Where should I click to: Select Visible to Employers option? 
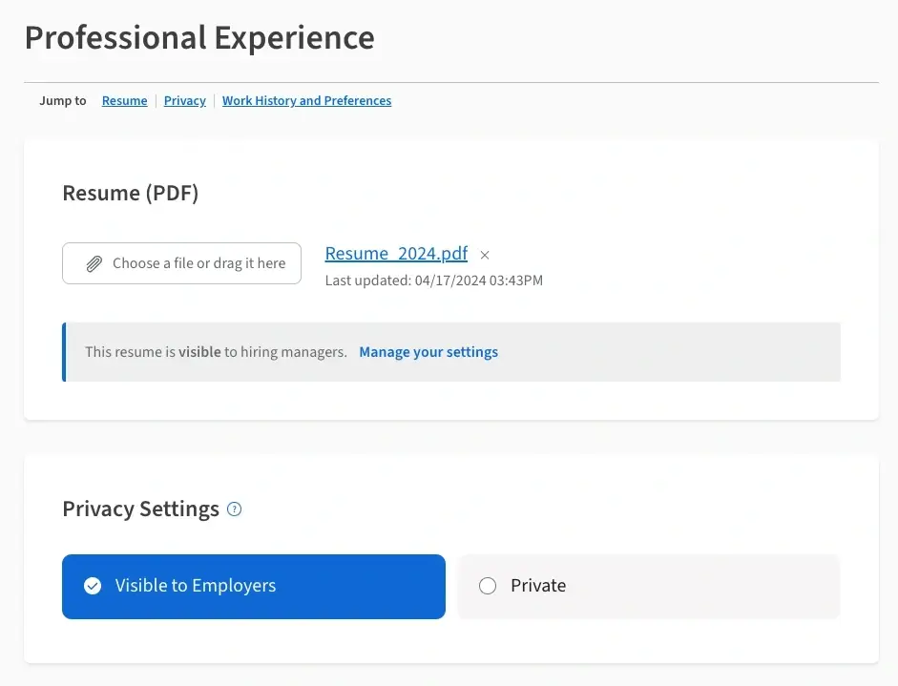[x=254, y=587]
